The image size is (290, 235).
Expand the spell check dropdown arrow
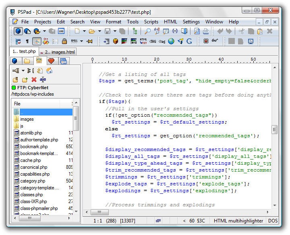(81, 41)
